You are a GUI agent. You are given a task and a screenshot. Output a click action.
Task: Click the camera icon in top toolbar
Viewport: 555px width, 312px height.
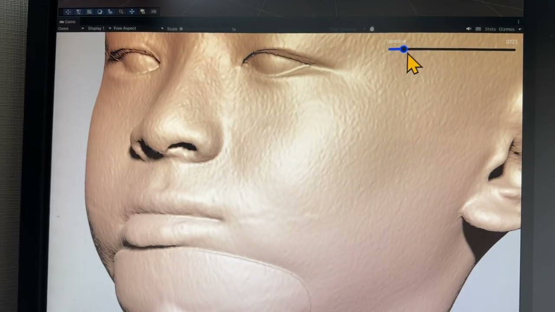tap(143, 12)
